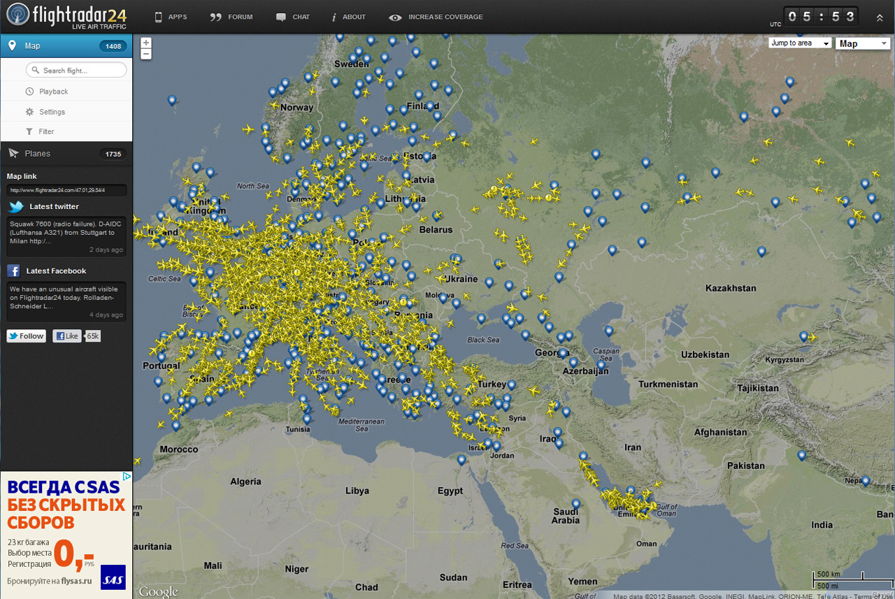
Task: Zoom out with the map minus button
Action: pyautogui.click(x=146, y=54)
